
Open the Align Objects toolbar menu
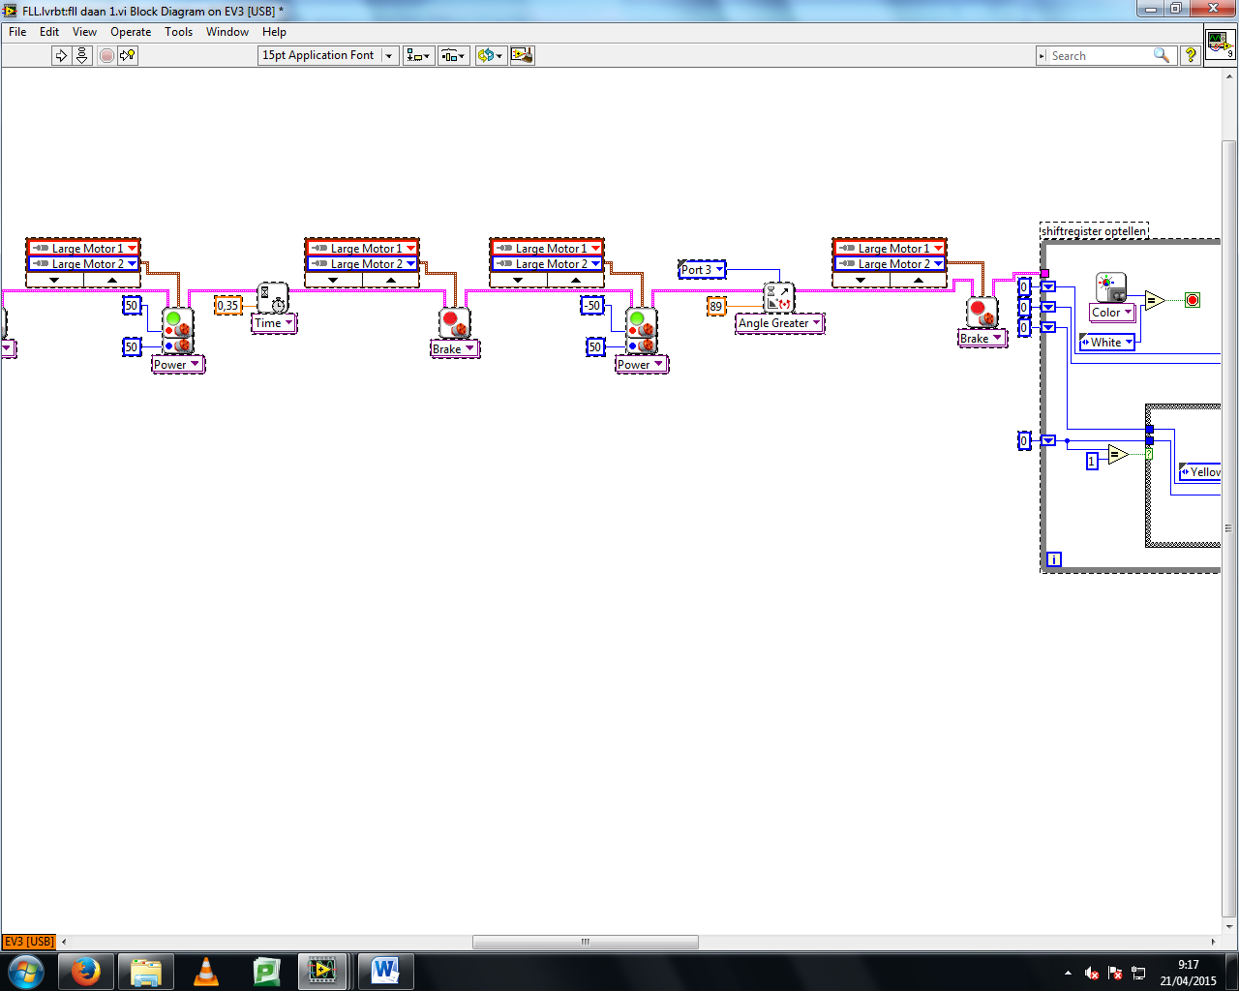[x=418, y=56]
